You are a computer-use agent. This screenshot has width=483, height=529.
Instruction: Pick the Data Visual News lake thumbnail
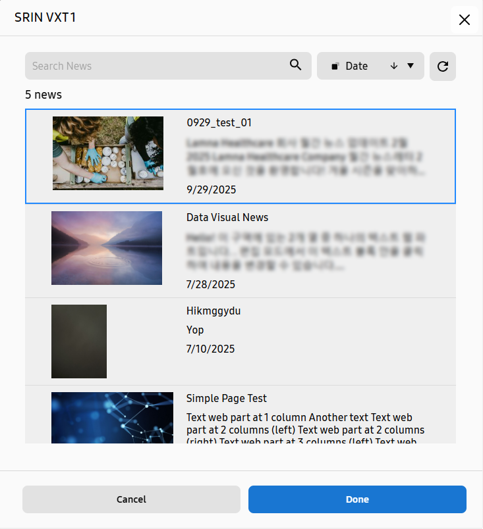(107, 248)
